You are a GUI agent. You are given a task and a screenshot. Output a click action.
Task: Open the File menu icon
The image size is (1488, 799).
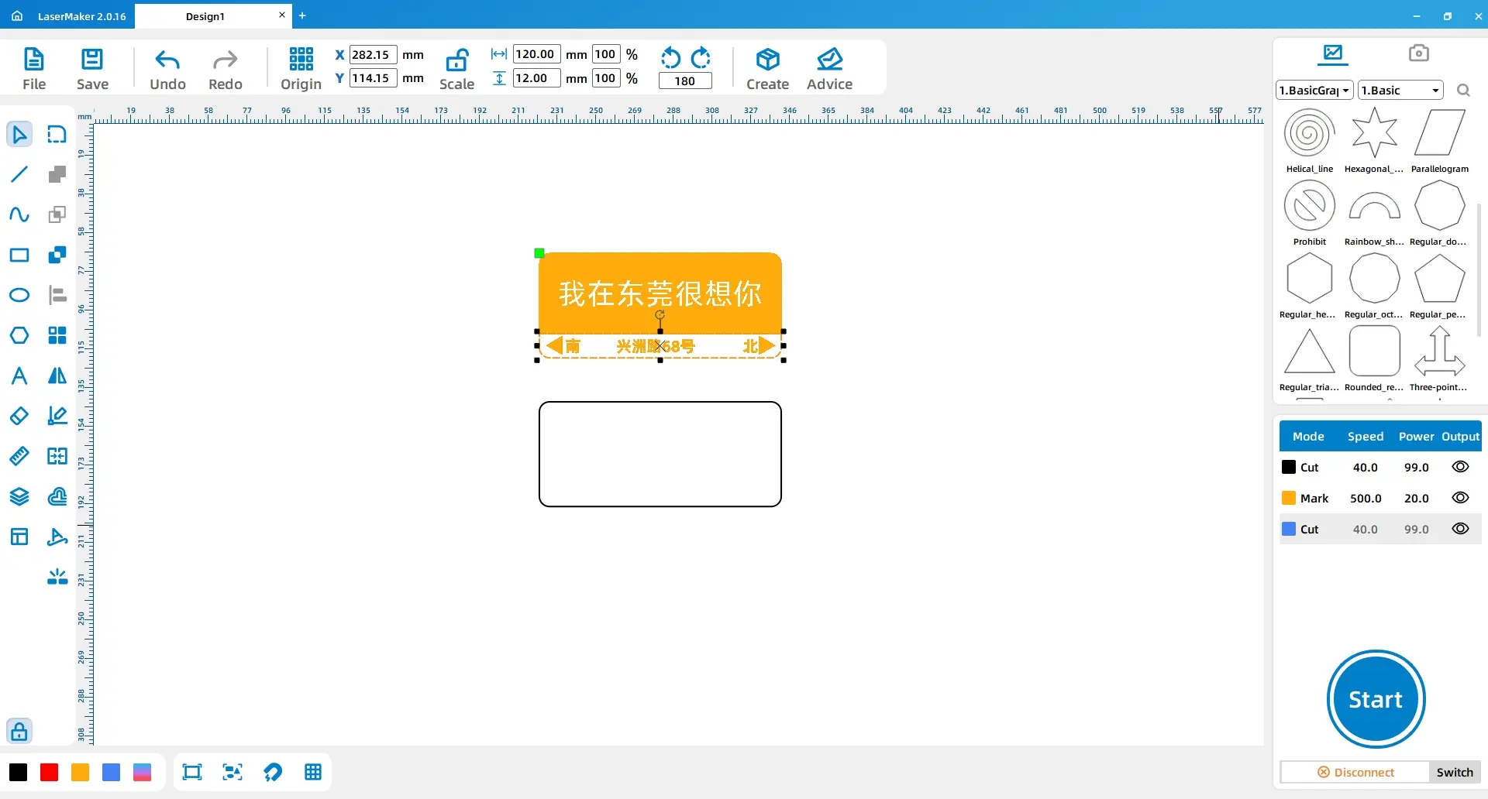coord(34,60)
